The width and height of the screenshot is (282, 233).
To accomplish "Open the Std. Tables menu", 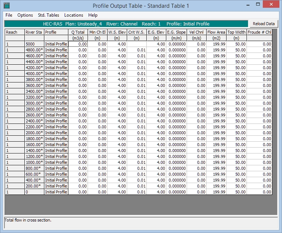I will (x=48, y=15).
